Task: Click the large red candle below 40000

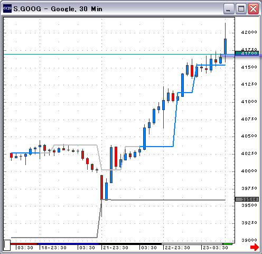Action: tap(101, 187)
